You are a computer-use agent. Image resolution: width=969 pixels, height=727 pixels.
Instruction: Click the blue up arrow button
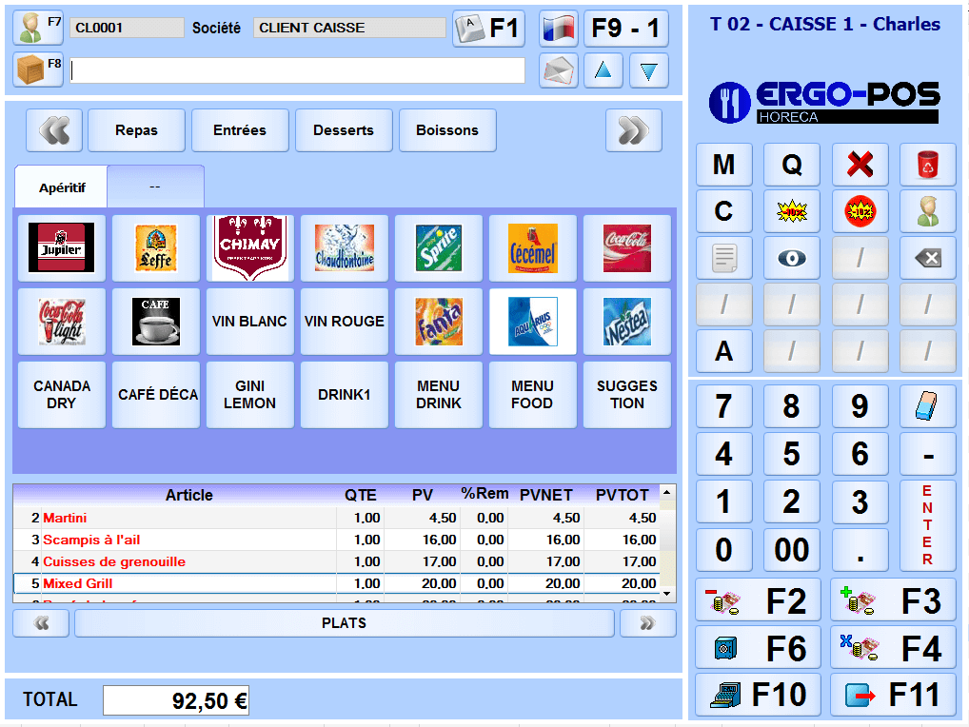coord(603,70)
